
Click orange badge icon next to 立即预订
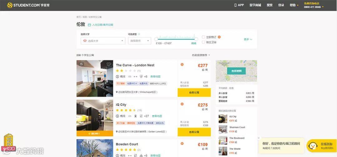219,37
